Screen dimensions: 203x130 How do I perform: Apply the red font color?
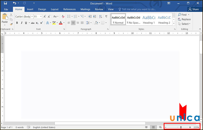point(61,23)
